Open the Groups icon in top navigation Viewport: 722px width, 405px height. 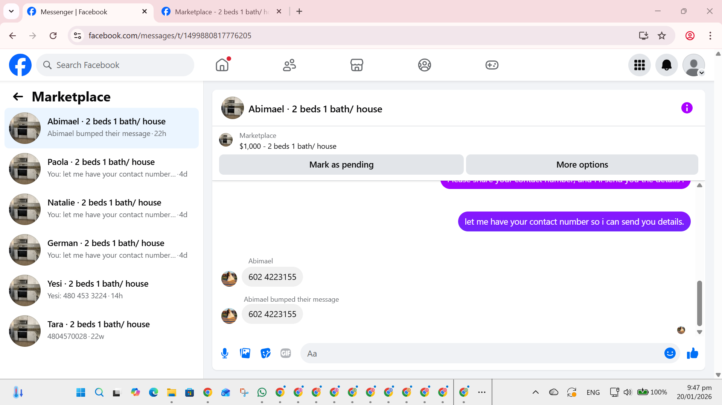point(424,65)
